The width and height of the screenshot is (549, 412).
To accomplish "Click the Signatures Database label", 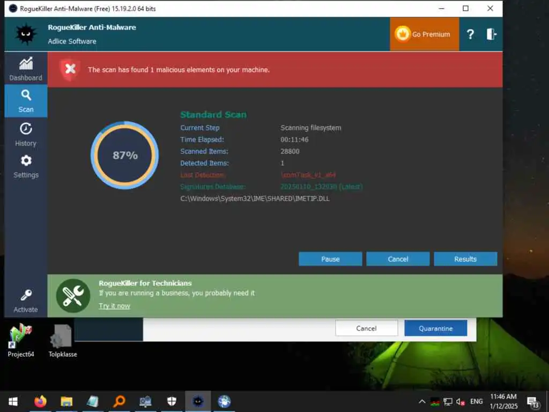I will click(213, 187).
